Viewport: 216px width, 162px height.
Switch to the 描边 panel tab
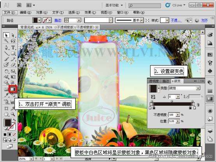pyautogui.click(x=166, y=81)
